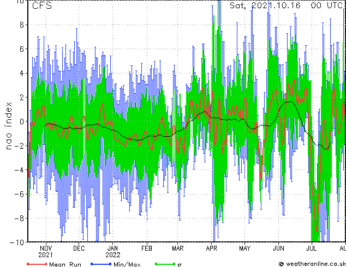The height and width of the screenshot is (267, 346).
Task: Click the 'nao index' axis label
Action: pos(8,126)
